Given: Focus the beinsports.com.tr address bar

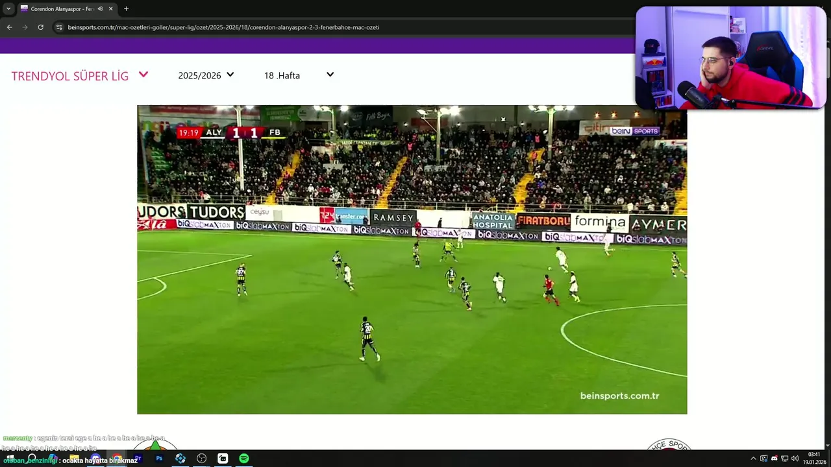Looking at the screenshot, I should [x=344, y=27].
